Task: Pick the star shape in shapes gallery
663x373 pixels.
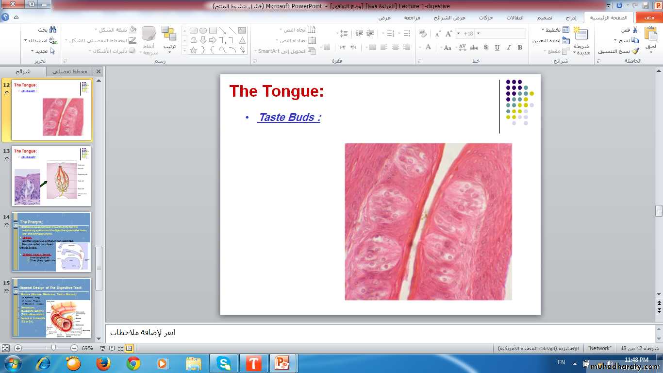Action: [193, 50]
